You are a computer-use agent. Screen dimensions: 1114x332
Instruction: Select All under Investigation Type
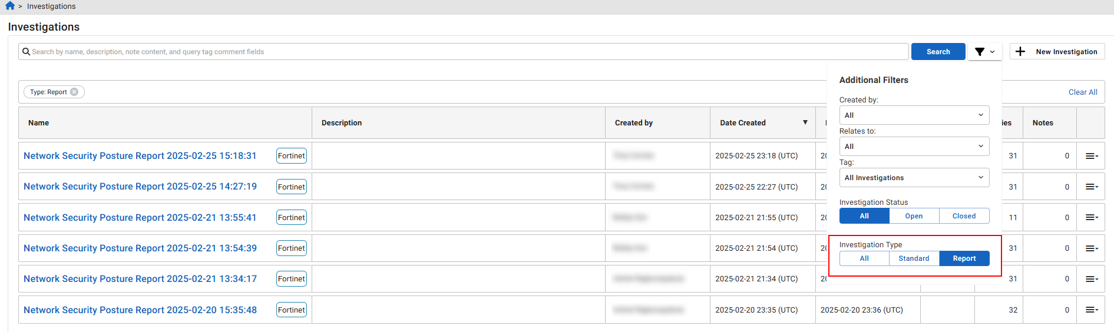[864, 258]
